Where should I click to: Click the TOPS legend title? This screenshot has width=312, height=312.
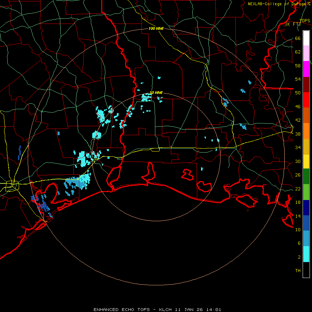tap(305, 20)
